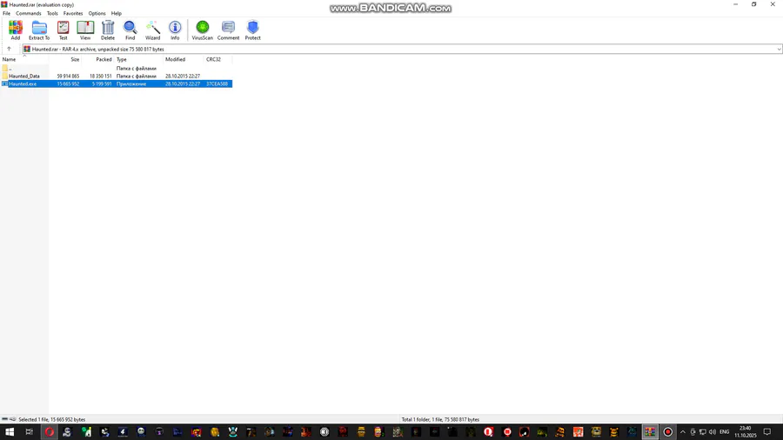The image size is (783, 440).
Task: Click the Extract To toolbar icon
Action: coord(39,30)
